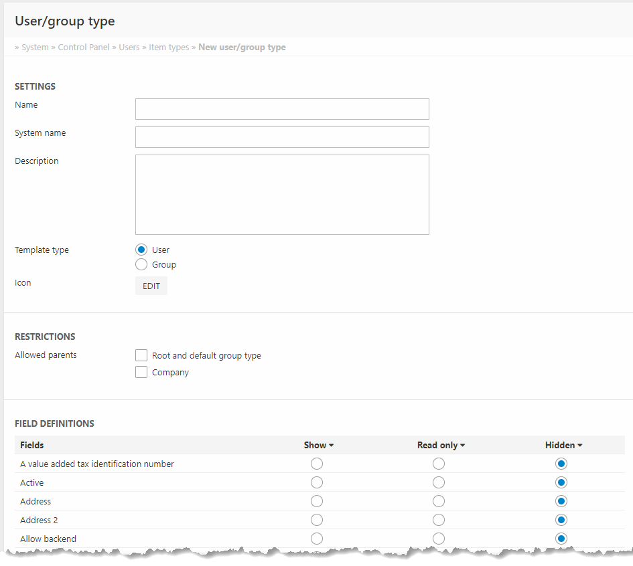Select Hidden for Address 2 field
The height and width of the screenshot is (566, 633).
(x=561, y=520)
